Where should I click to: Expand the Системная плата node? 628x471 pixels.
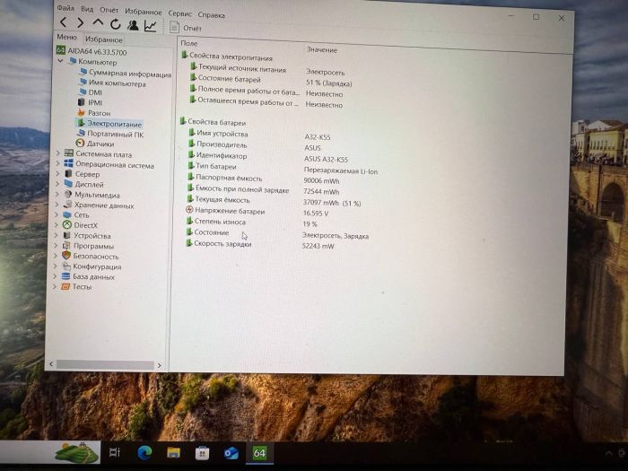[x=57, y=153]
